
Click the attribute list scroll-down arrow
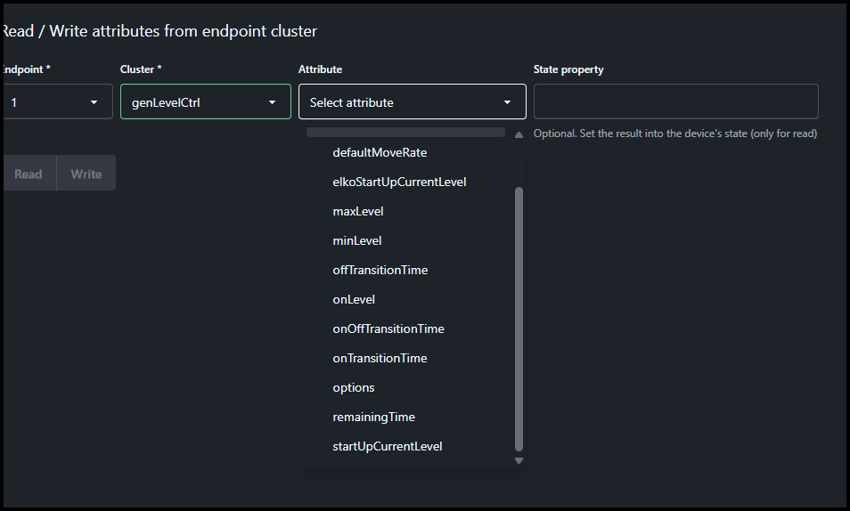(519, 460)
